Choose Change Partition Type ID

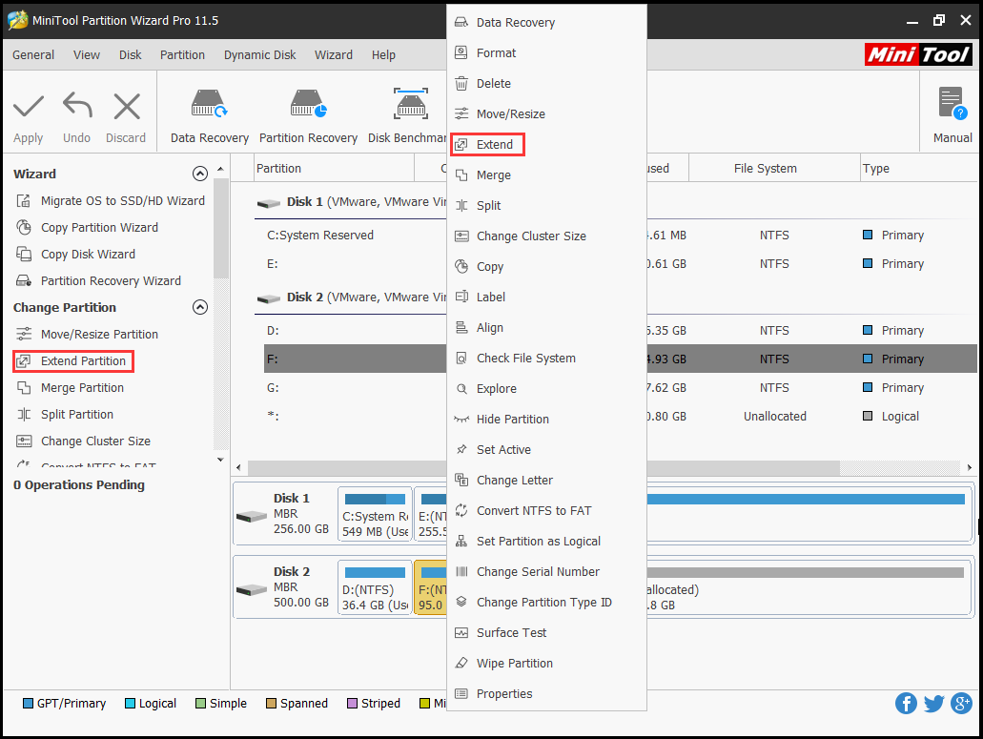(x=546, y=602)
